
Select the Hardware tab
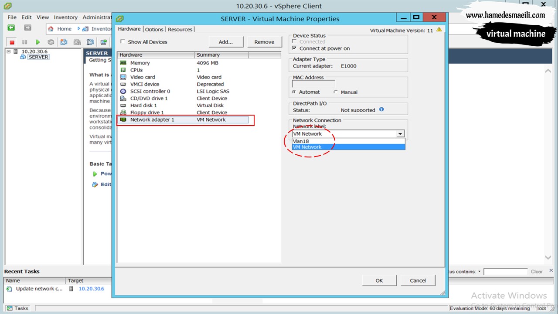(129, 29)
